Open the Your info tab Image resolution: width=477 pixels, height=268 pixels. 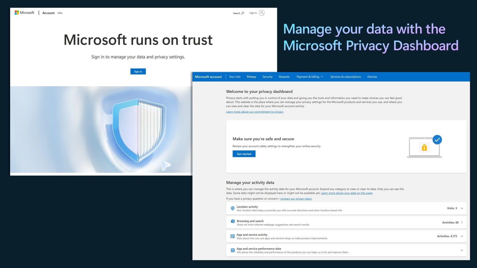tap(235, 77)
